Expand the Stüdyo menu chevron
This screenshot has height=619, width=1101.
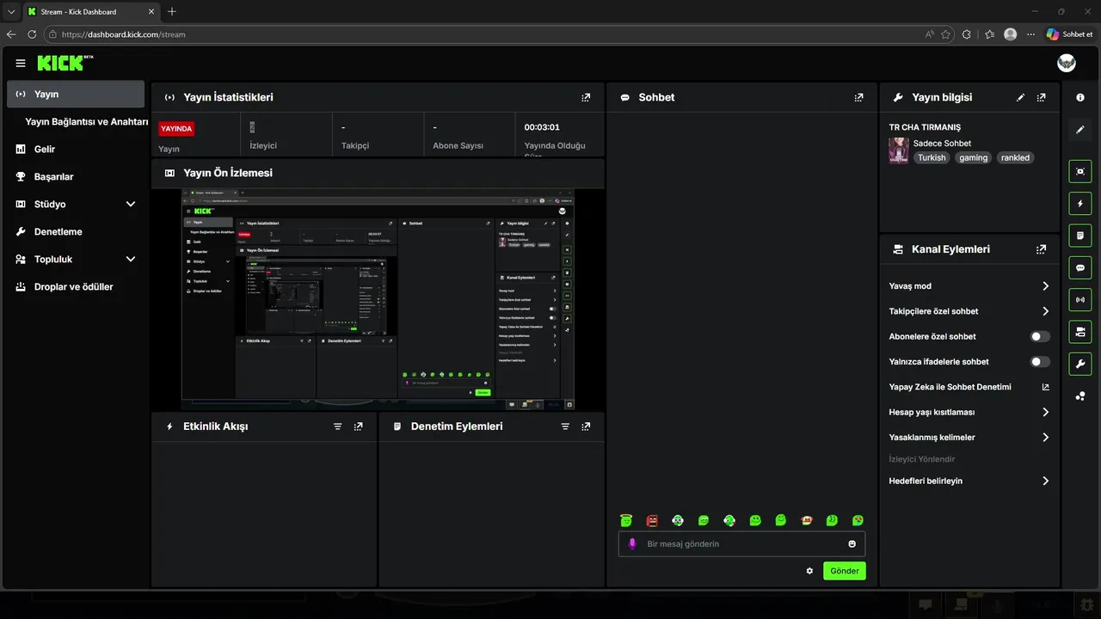point(131,205)
